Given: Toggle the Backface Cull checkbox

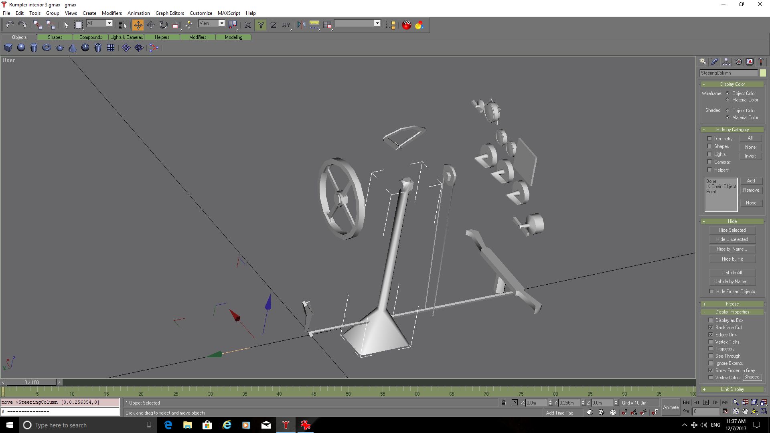Looking at the screenshot, I should point(711,328).
